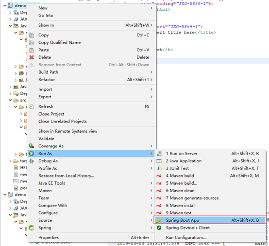Open the Export submenu arrow
The image size is (269, 246).
click(151, 97)
